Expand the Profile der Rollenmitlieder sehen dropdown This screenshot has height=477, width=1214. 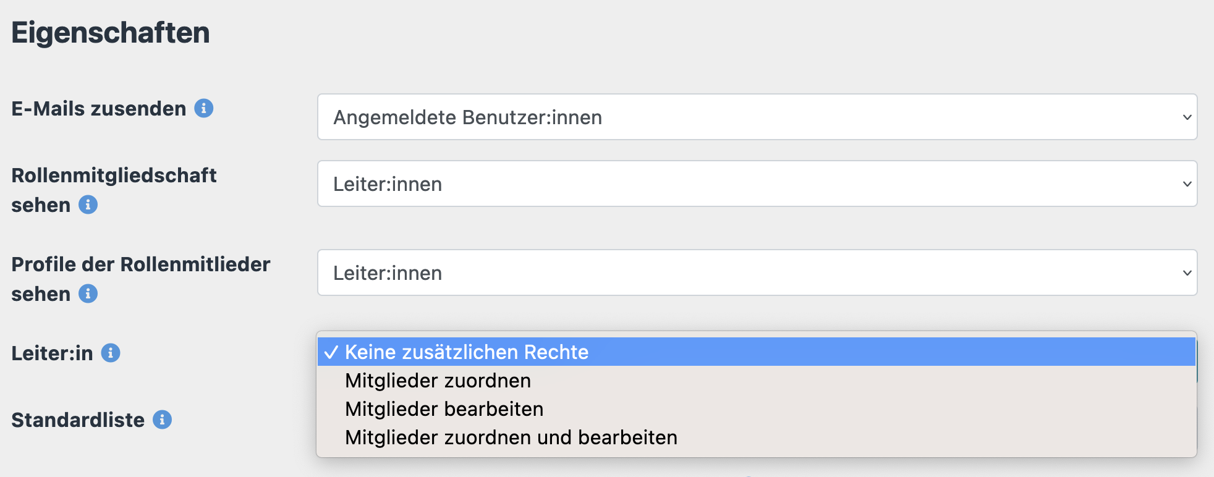[x=757, y=272]
